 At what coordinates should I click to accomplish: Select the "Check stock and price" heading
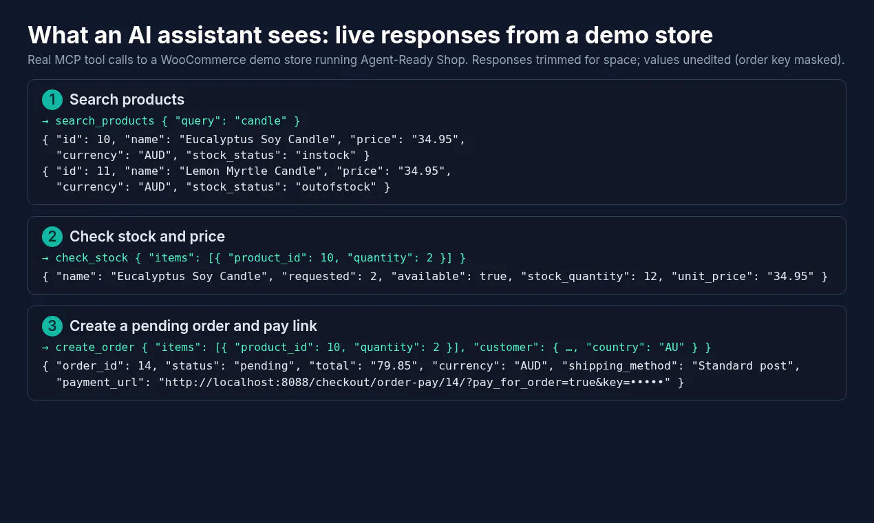point(147,237)
